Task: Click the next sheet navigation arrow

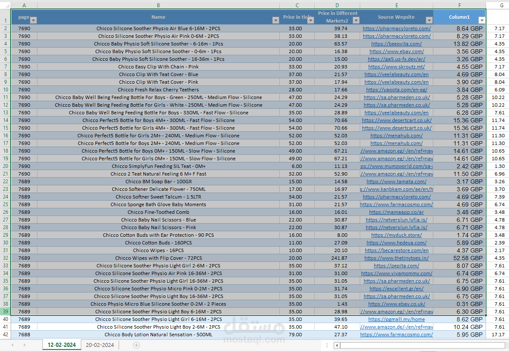Action: pyautogui.click(x=24, y=345)
